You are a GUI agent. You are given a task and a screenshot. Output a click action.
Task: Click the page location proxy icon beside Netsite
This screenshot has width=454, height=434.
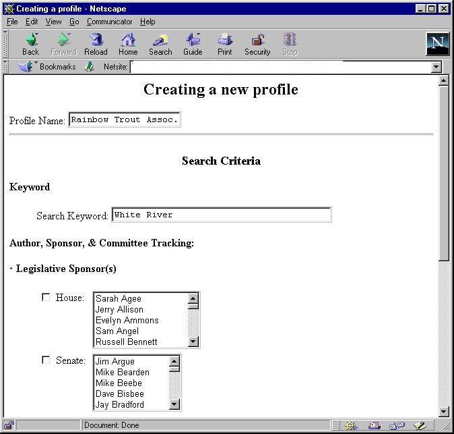coord(90,67)
